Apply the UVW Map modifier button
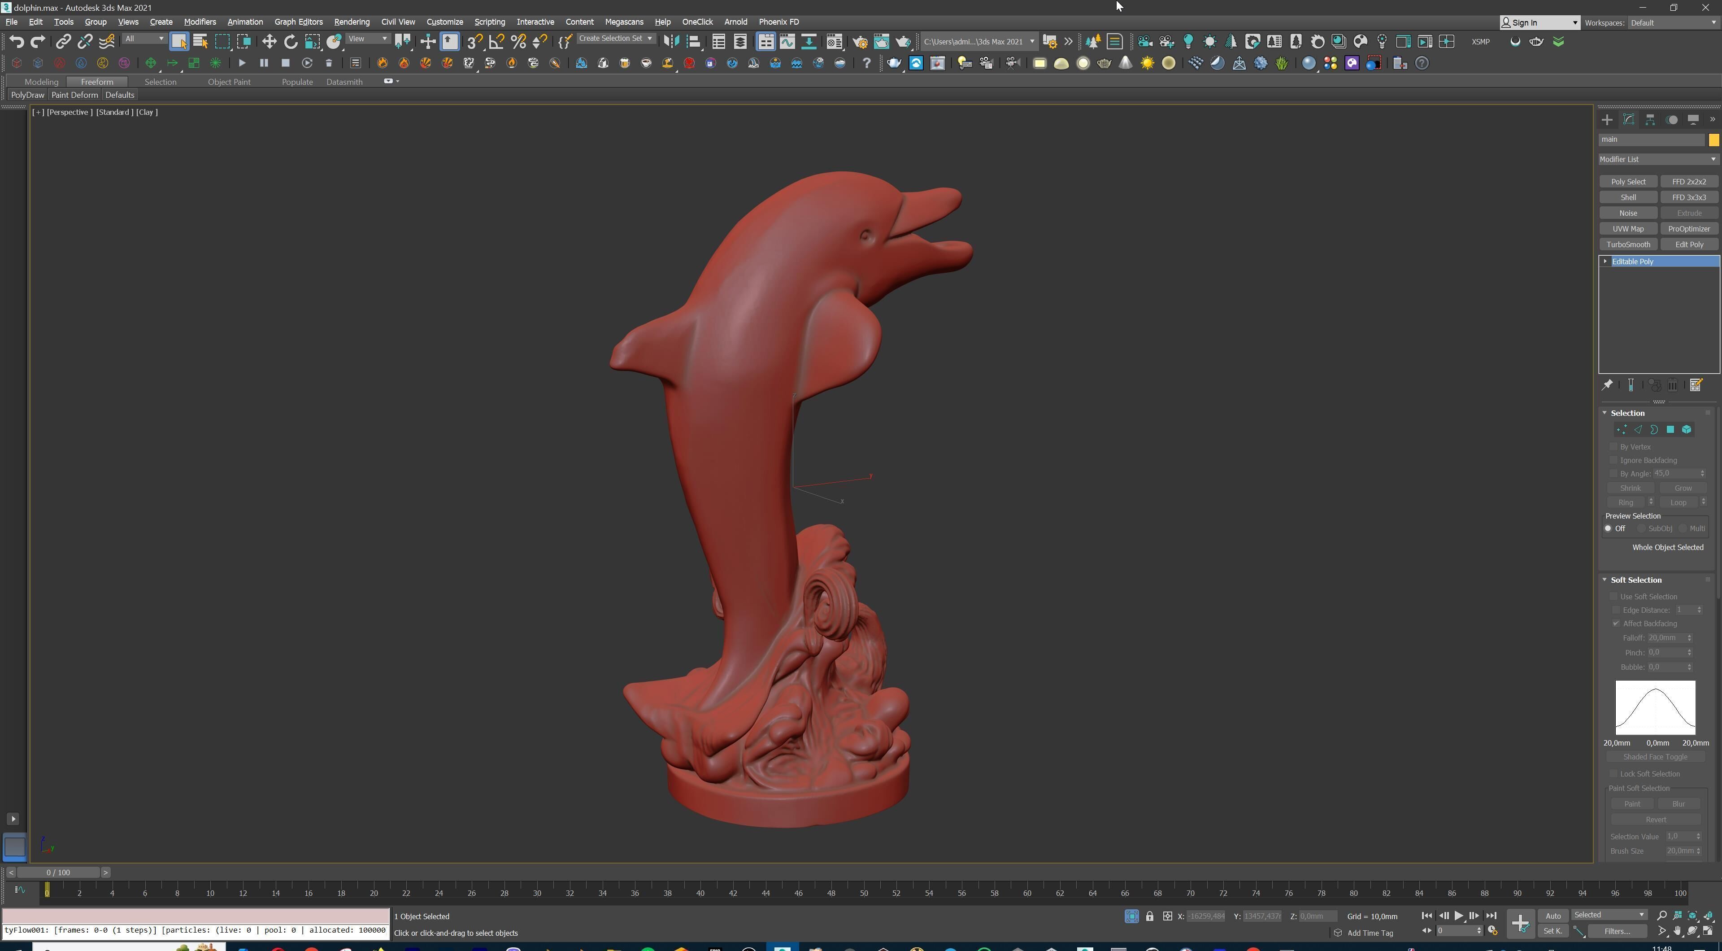The image size is (1722, 951). (1628, 229)
